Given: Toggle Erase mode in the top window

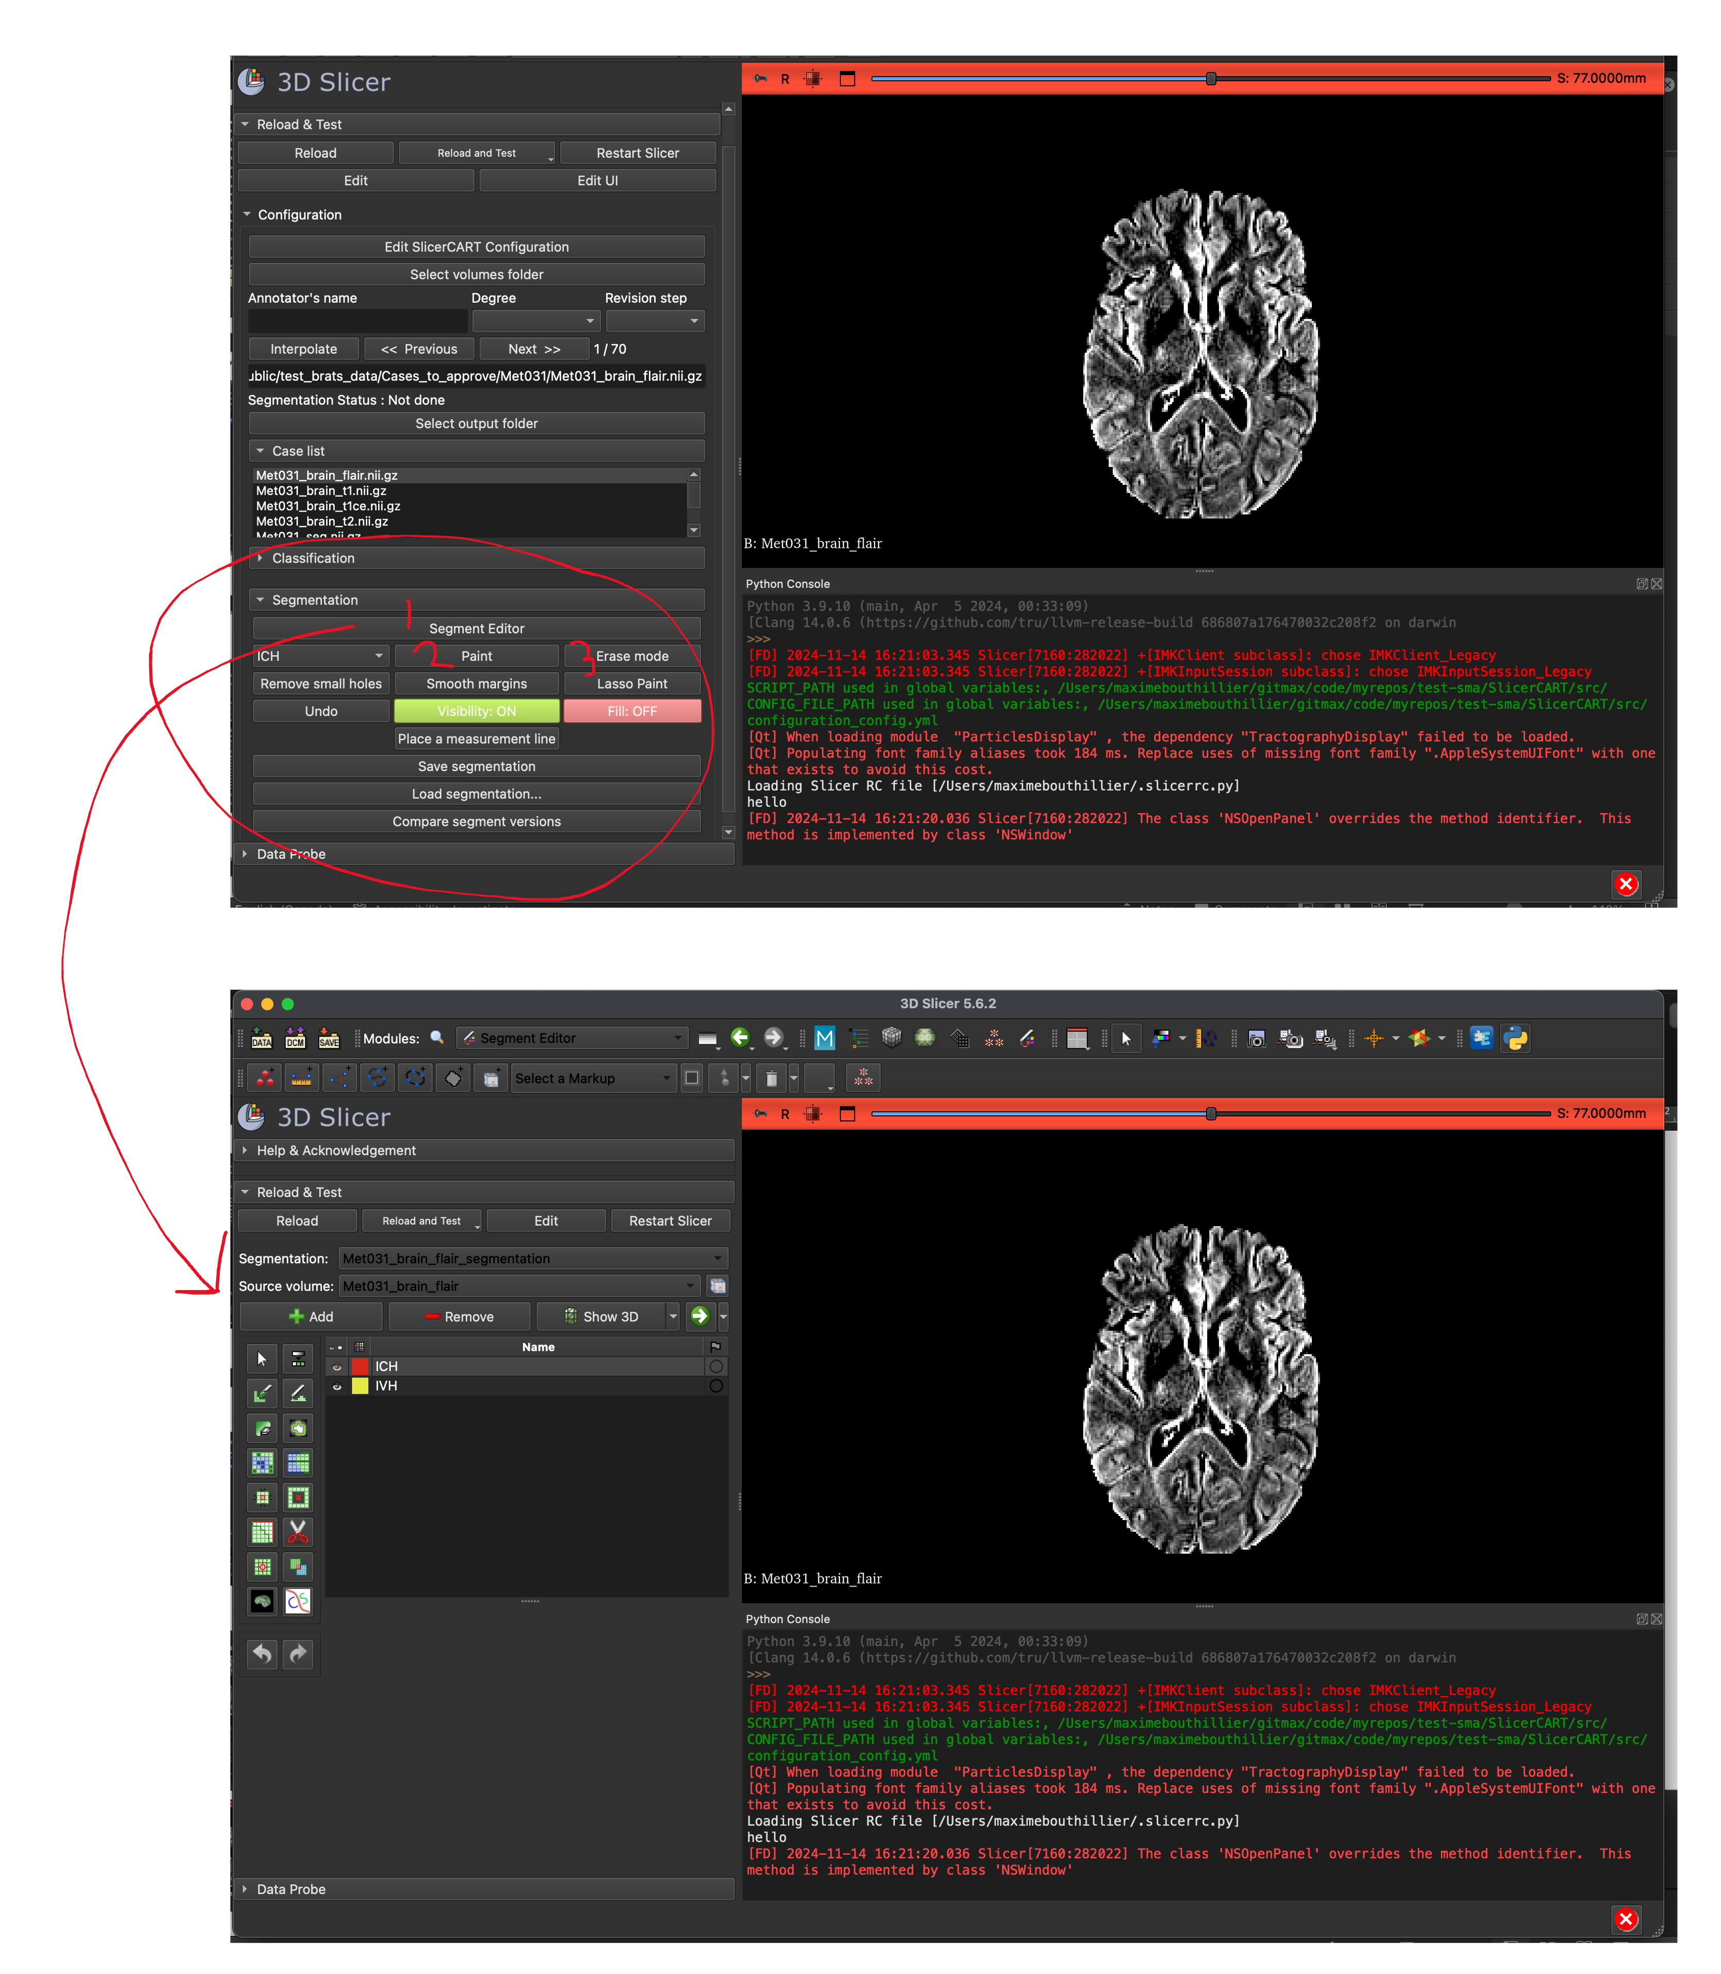Looking at the screenshot, I should point(632,657).
